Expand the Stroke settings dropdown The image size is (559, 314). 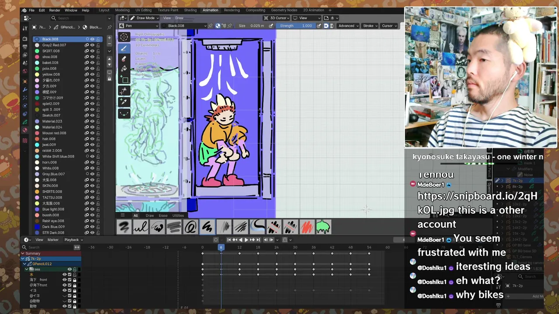[370, 26]
